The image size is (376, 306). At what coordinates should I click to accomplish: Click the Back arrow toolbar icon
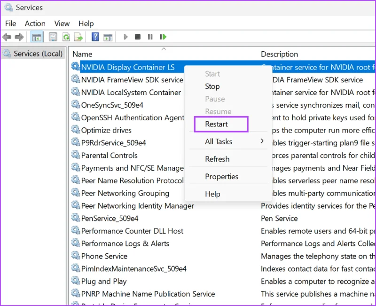coord(7,37)
